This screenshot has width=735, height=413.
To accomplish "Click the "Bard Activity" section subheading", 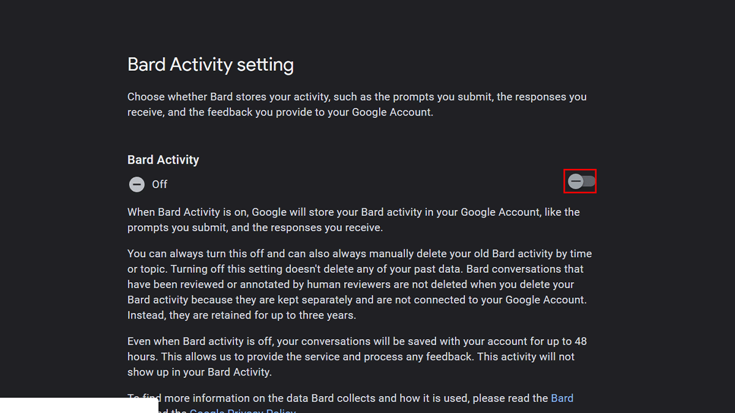I will click(163, 160).
